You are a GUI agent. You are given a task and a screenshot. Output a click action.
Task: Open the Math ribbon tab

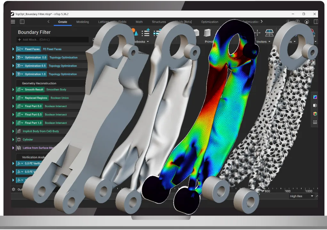click(x=139, y=22)
